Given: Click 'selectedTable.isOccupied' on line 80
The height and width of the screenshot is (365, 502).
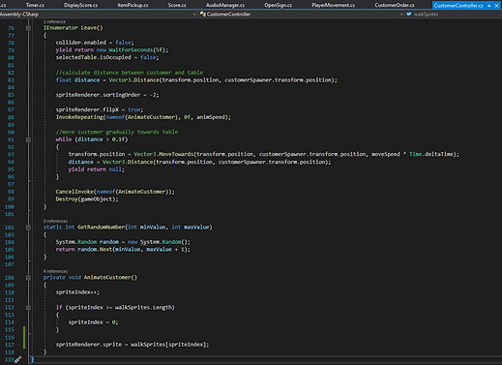Looking at the screenshot, I should click(x=94, y=57).
